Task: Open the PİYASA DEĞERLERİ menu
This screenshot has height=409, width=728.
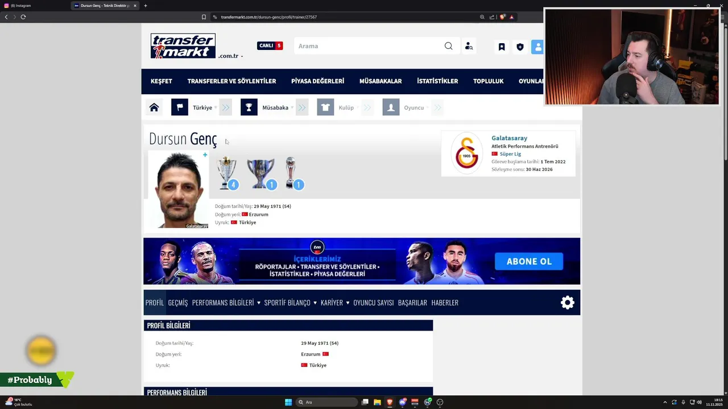Action: click(317, 81)
